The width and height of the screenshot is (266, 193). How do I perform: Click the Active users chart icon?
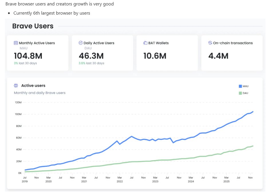16,85
